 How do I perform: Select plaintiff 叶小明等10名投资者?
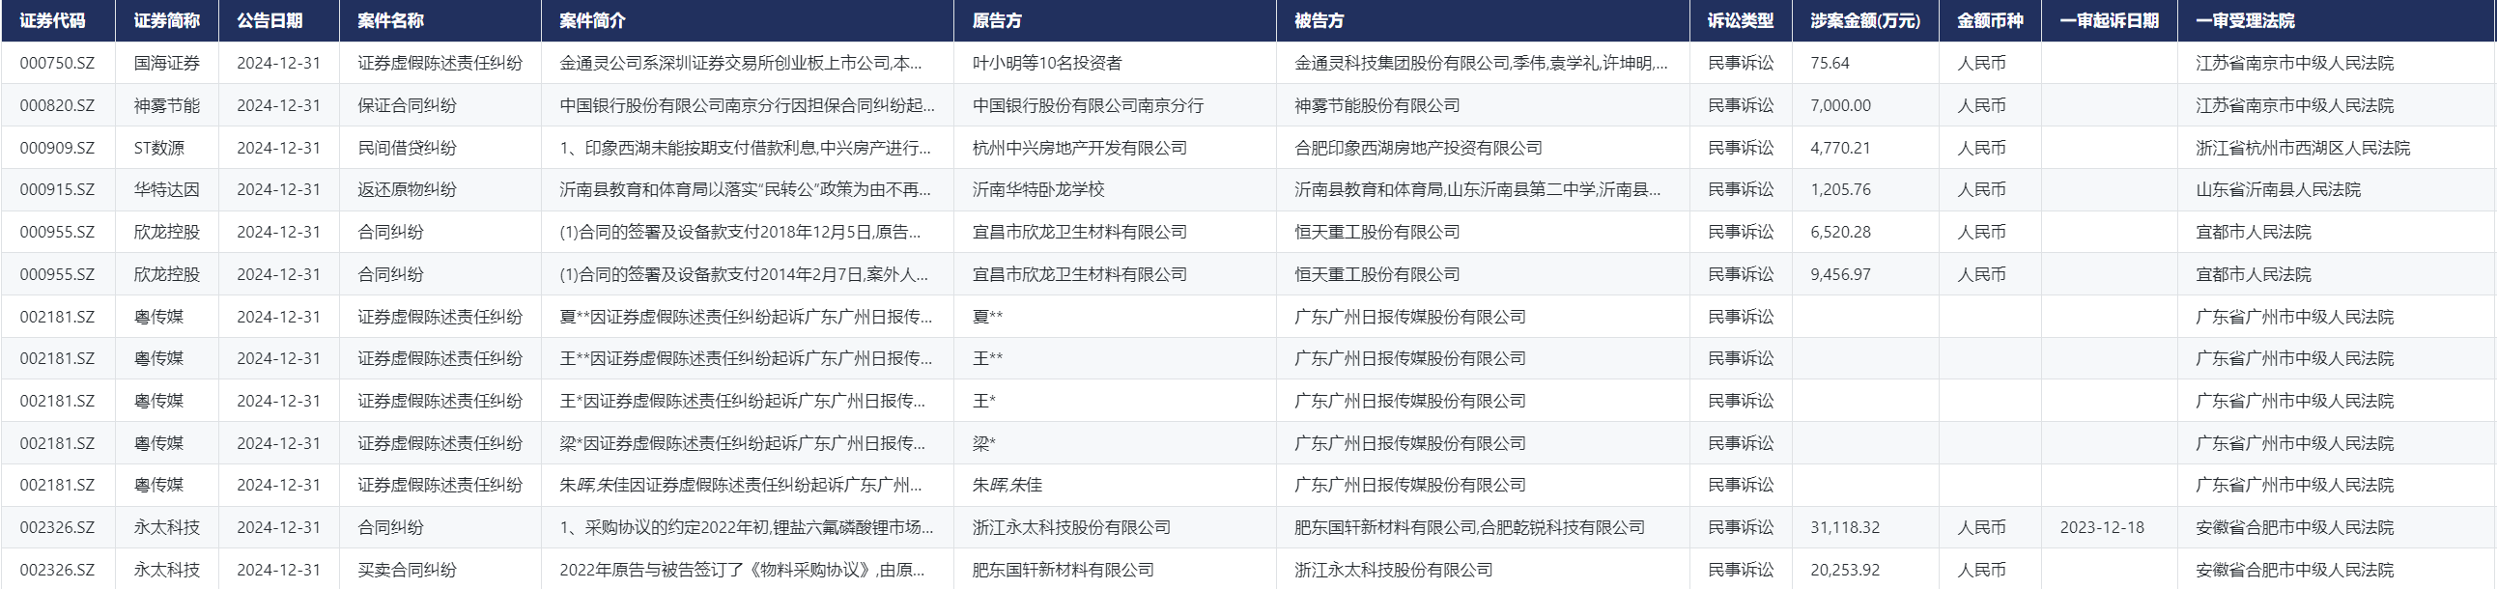(1047, 63)
